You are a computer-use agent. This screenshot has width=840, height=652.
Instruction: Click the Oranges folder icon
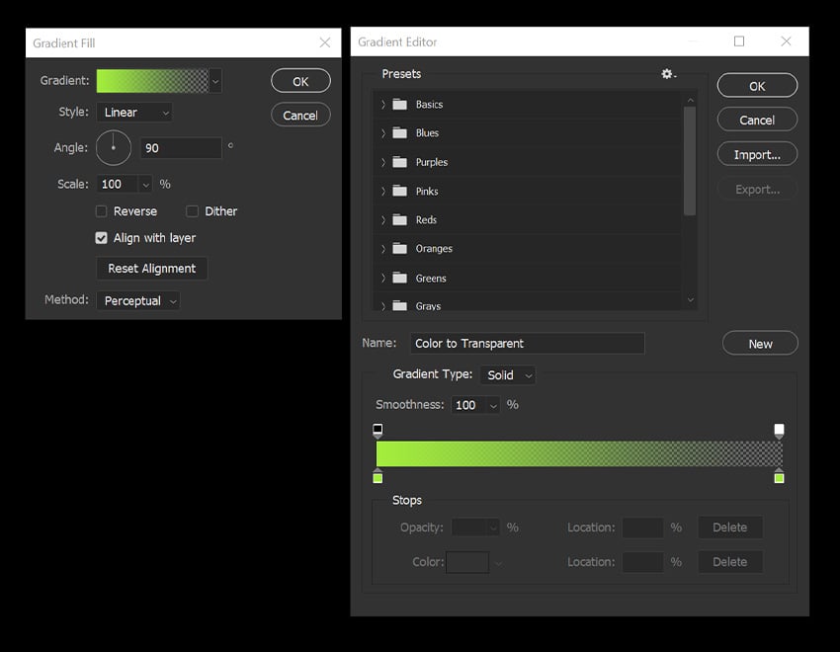tap(401, 249)
